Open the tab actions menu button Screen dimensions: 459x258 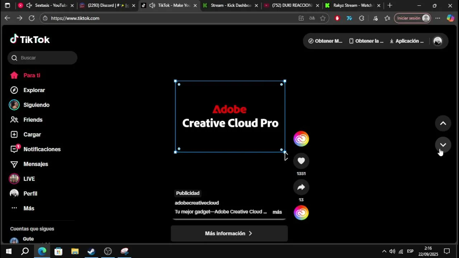tap(7, 5)
